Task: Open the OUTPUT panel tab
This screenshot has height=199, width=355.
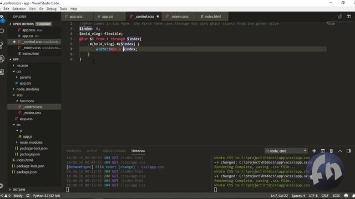Action: (x=92, y=151)
